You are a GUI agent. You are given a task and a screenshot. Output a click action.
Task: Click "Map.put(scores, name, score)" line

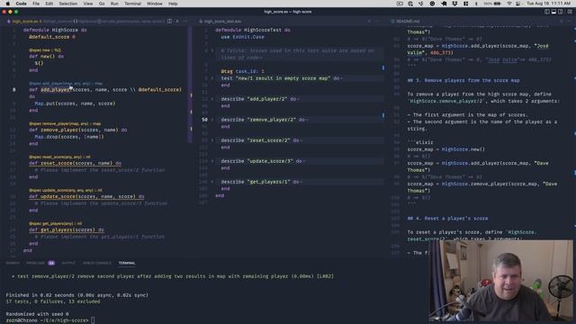[x=75, y=103]
